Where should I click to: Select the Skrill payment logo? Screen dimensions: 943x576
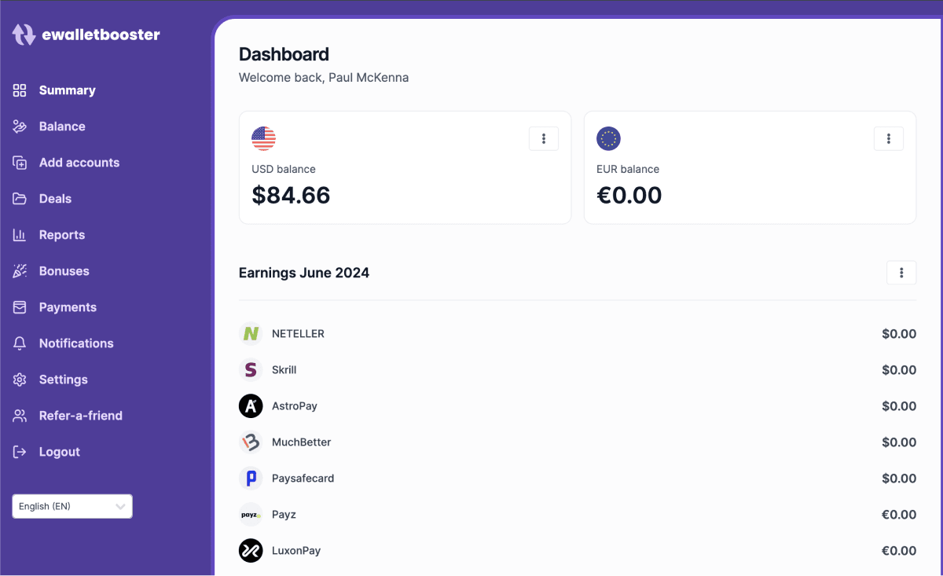coord(250,369)
